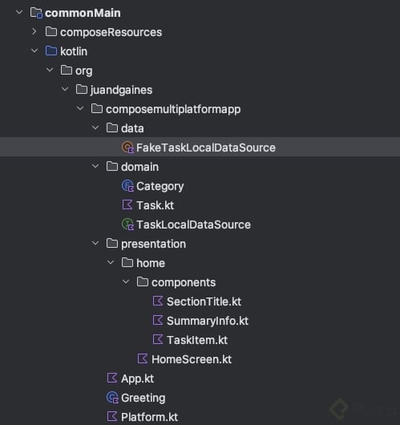The image size is (400, 425).
Task: Collapse the presentation package chevron
Action: click(95, 243)
